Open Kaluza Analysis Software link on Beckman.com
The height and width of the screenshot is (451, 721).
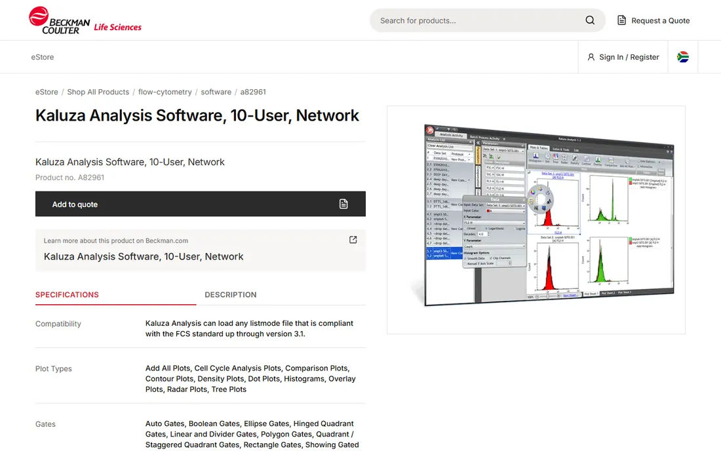tap(144, 256)
